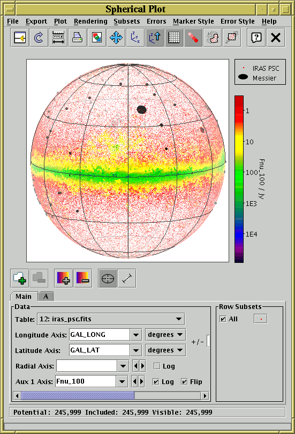Click the remove auxiliary axis colour icon
The image size is (295, 434).
83,278
